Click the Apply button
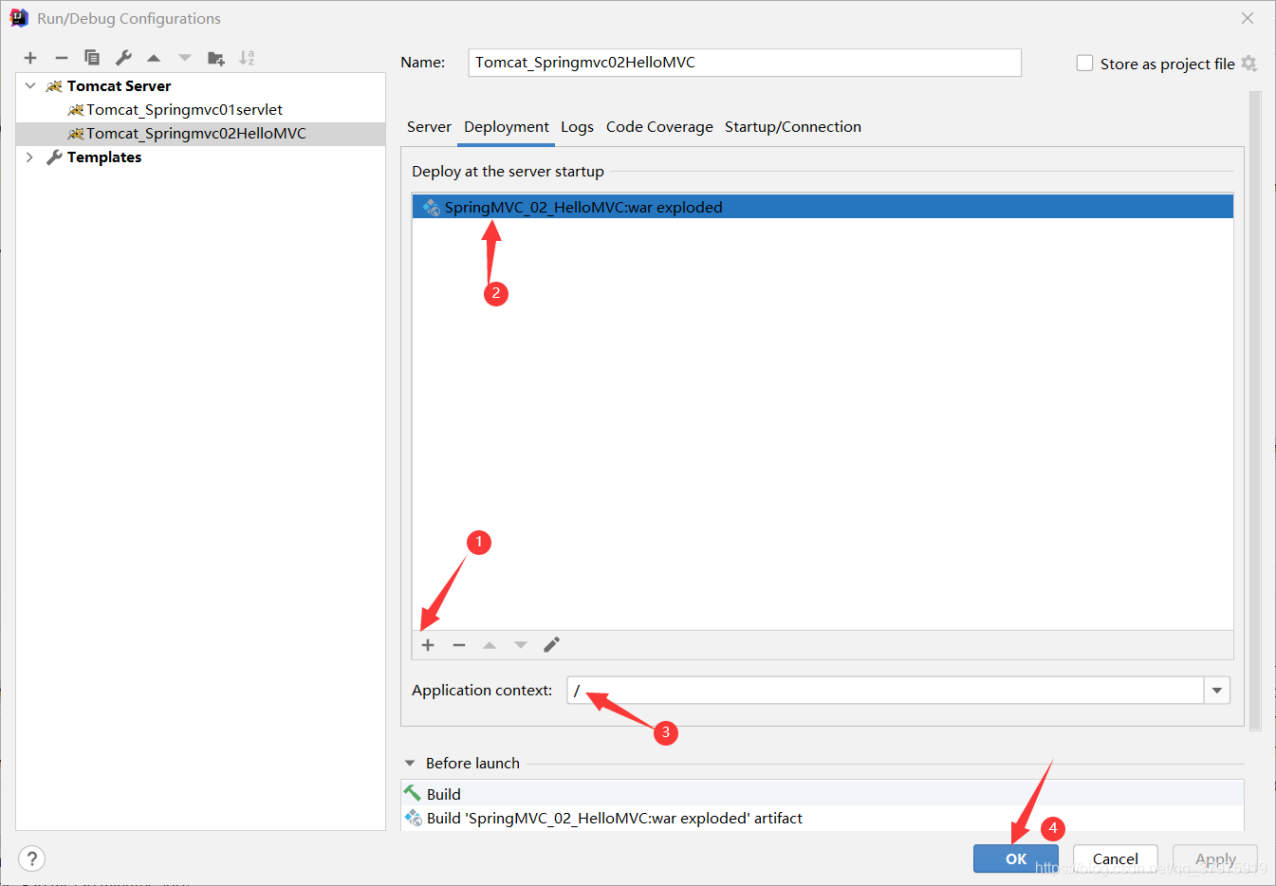 (1215, 858)
